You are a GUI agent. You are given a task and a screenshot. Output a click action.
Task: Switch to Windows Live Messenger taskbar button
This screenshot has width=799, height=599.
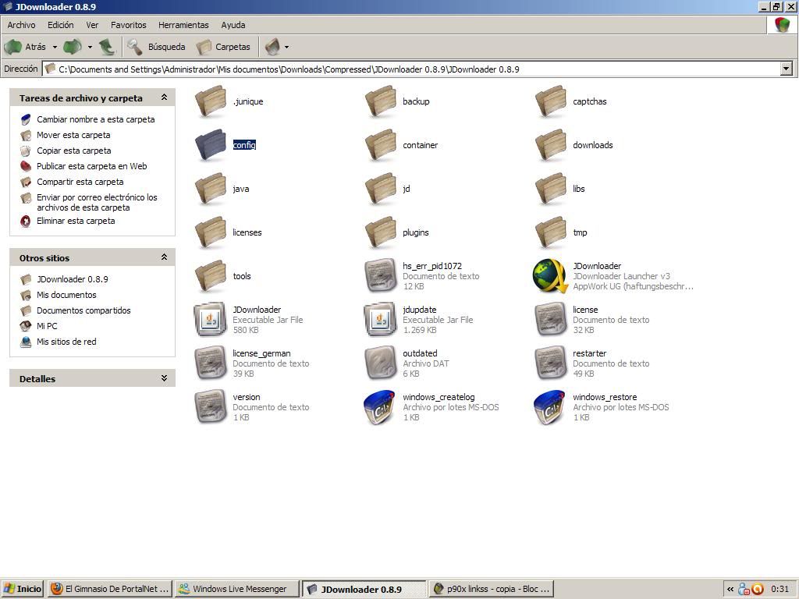[x=237, y=589]
